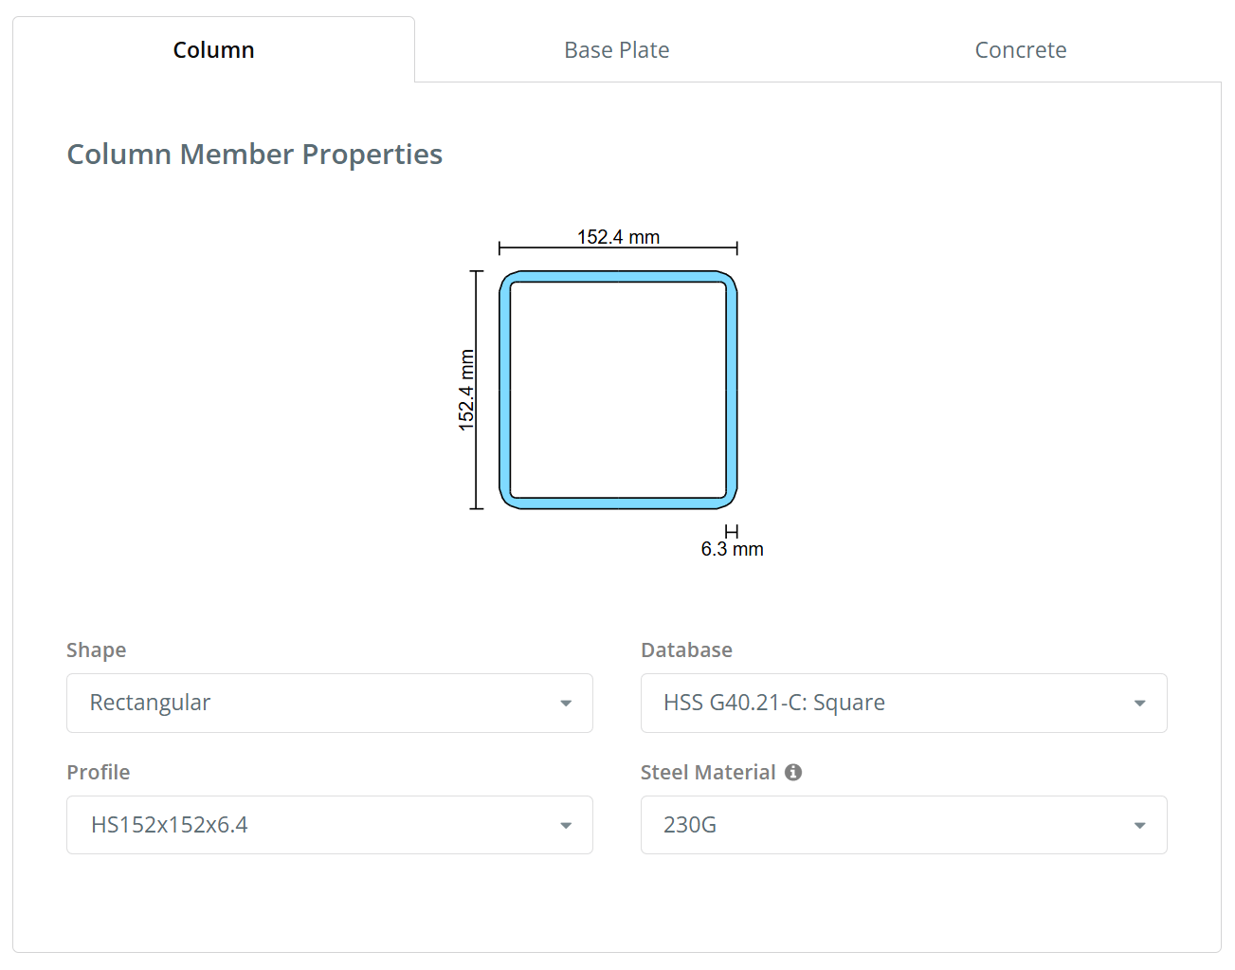Click the square HSS cross-section diagram

[x=618, y=388]
